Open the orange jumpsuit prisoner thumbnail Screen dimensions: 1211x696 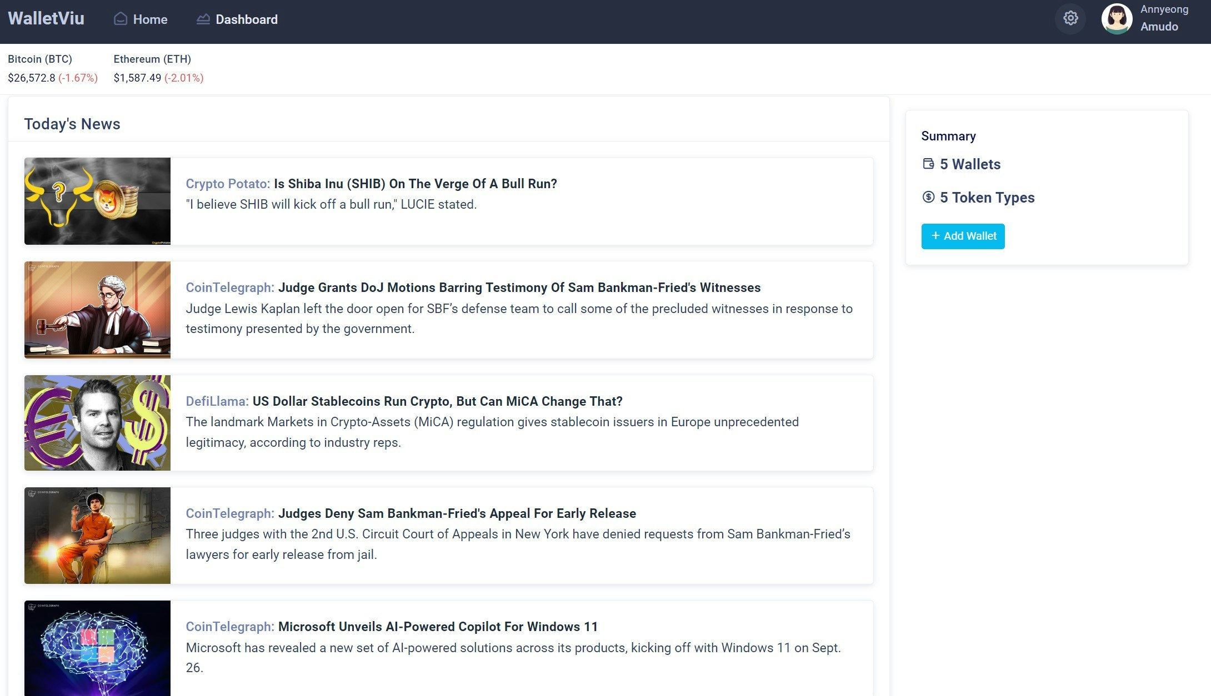click(x=97, y=536)
